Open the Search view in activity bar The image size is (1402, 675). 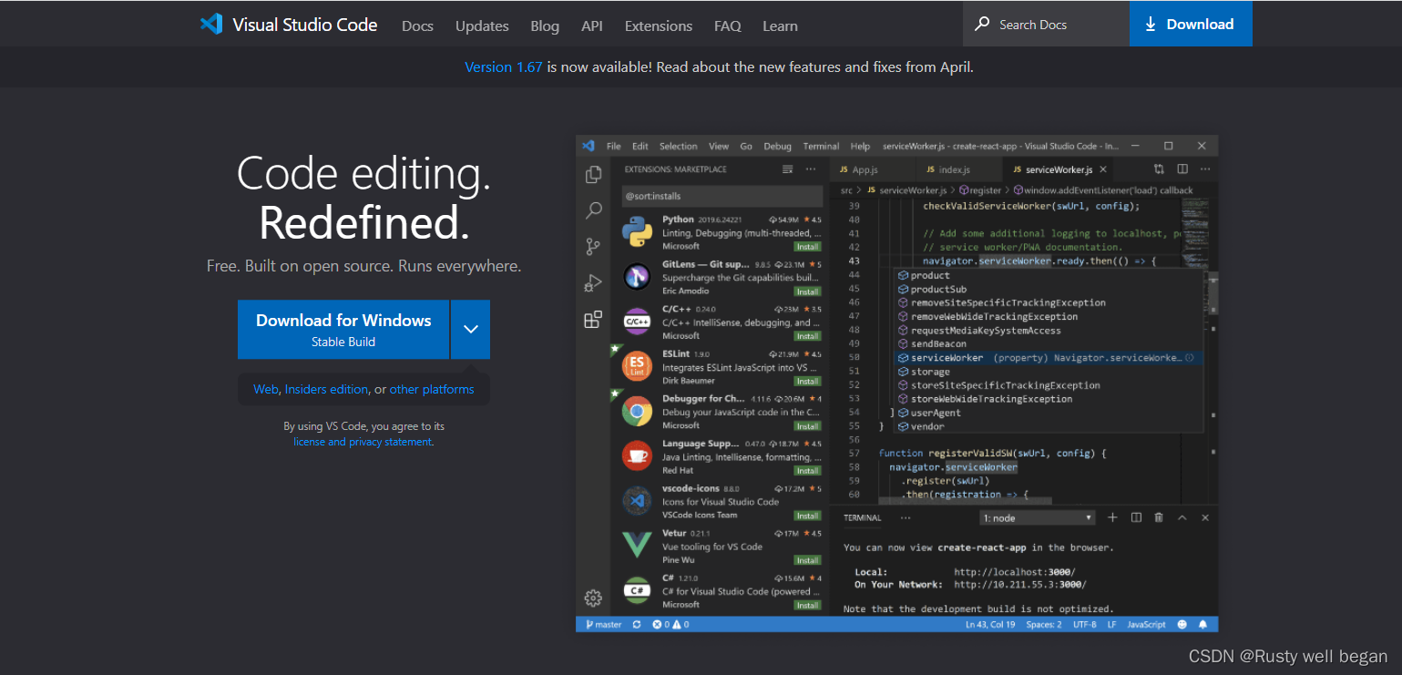coord(593,210)
